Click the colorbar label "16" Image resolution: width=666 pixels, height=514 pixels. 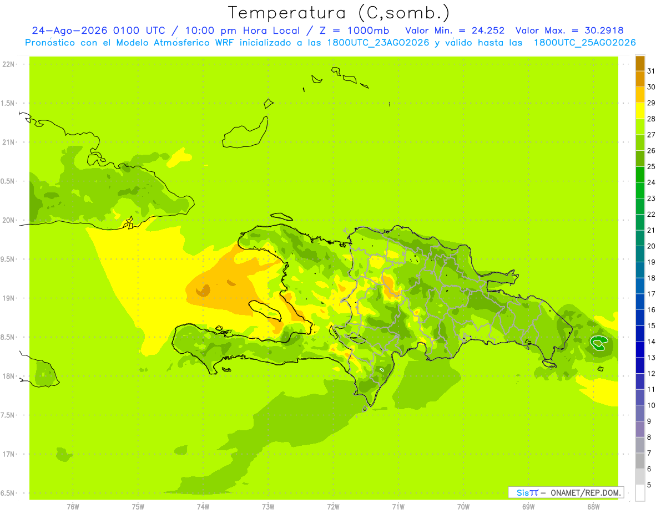click(x=651, y=310)
